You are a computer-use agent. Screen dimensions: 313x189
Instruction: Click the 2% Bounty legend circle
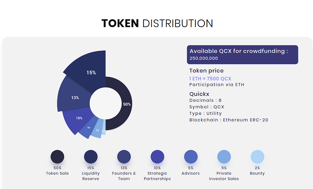pos(257,157)
